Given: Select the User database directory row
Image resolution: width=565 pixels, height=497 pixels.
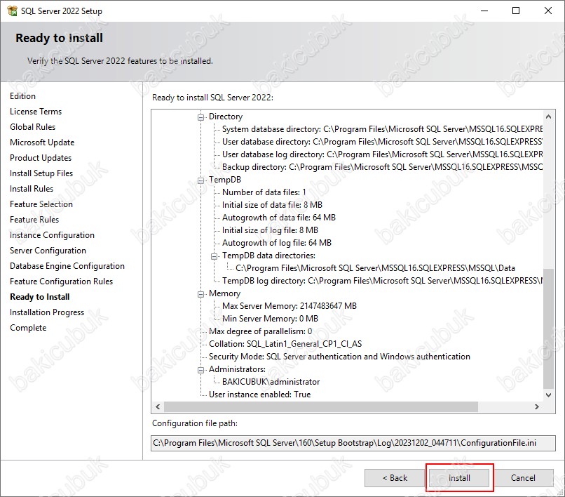Looking at the screenshot, I should (382, 142).
